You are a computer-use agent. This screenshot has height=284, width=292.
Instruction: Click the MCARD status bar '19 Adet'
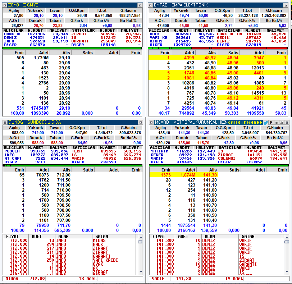point(234,279)
